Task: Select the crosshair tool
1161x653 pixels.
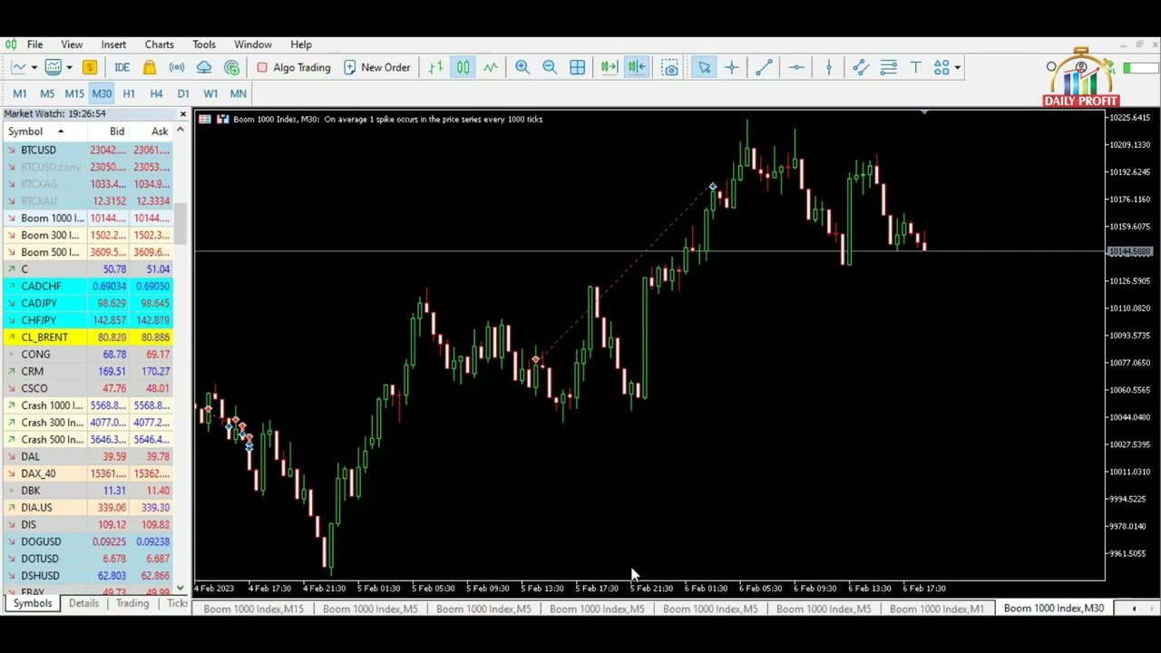Action: click(x=732, y=67)
